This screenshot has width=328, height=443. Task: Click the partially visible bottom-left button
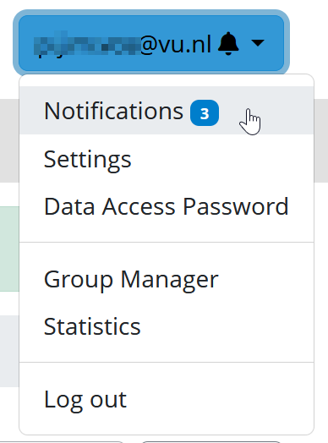62,441
